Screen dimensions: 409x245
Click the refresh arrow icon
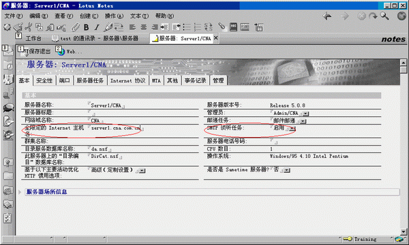(x=373, y=16)
